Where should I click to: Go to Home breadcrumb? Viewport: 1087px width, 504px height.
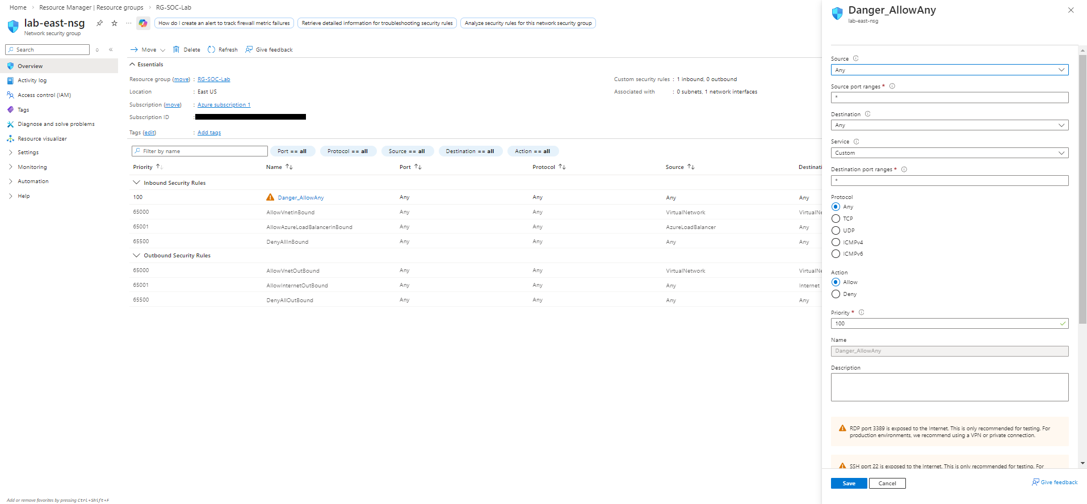click(18, 7)
